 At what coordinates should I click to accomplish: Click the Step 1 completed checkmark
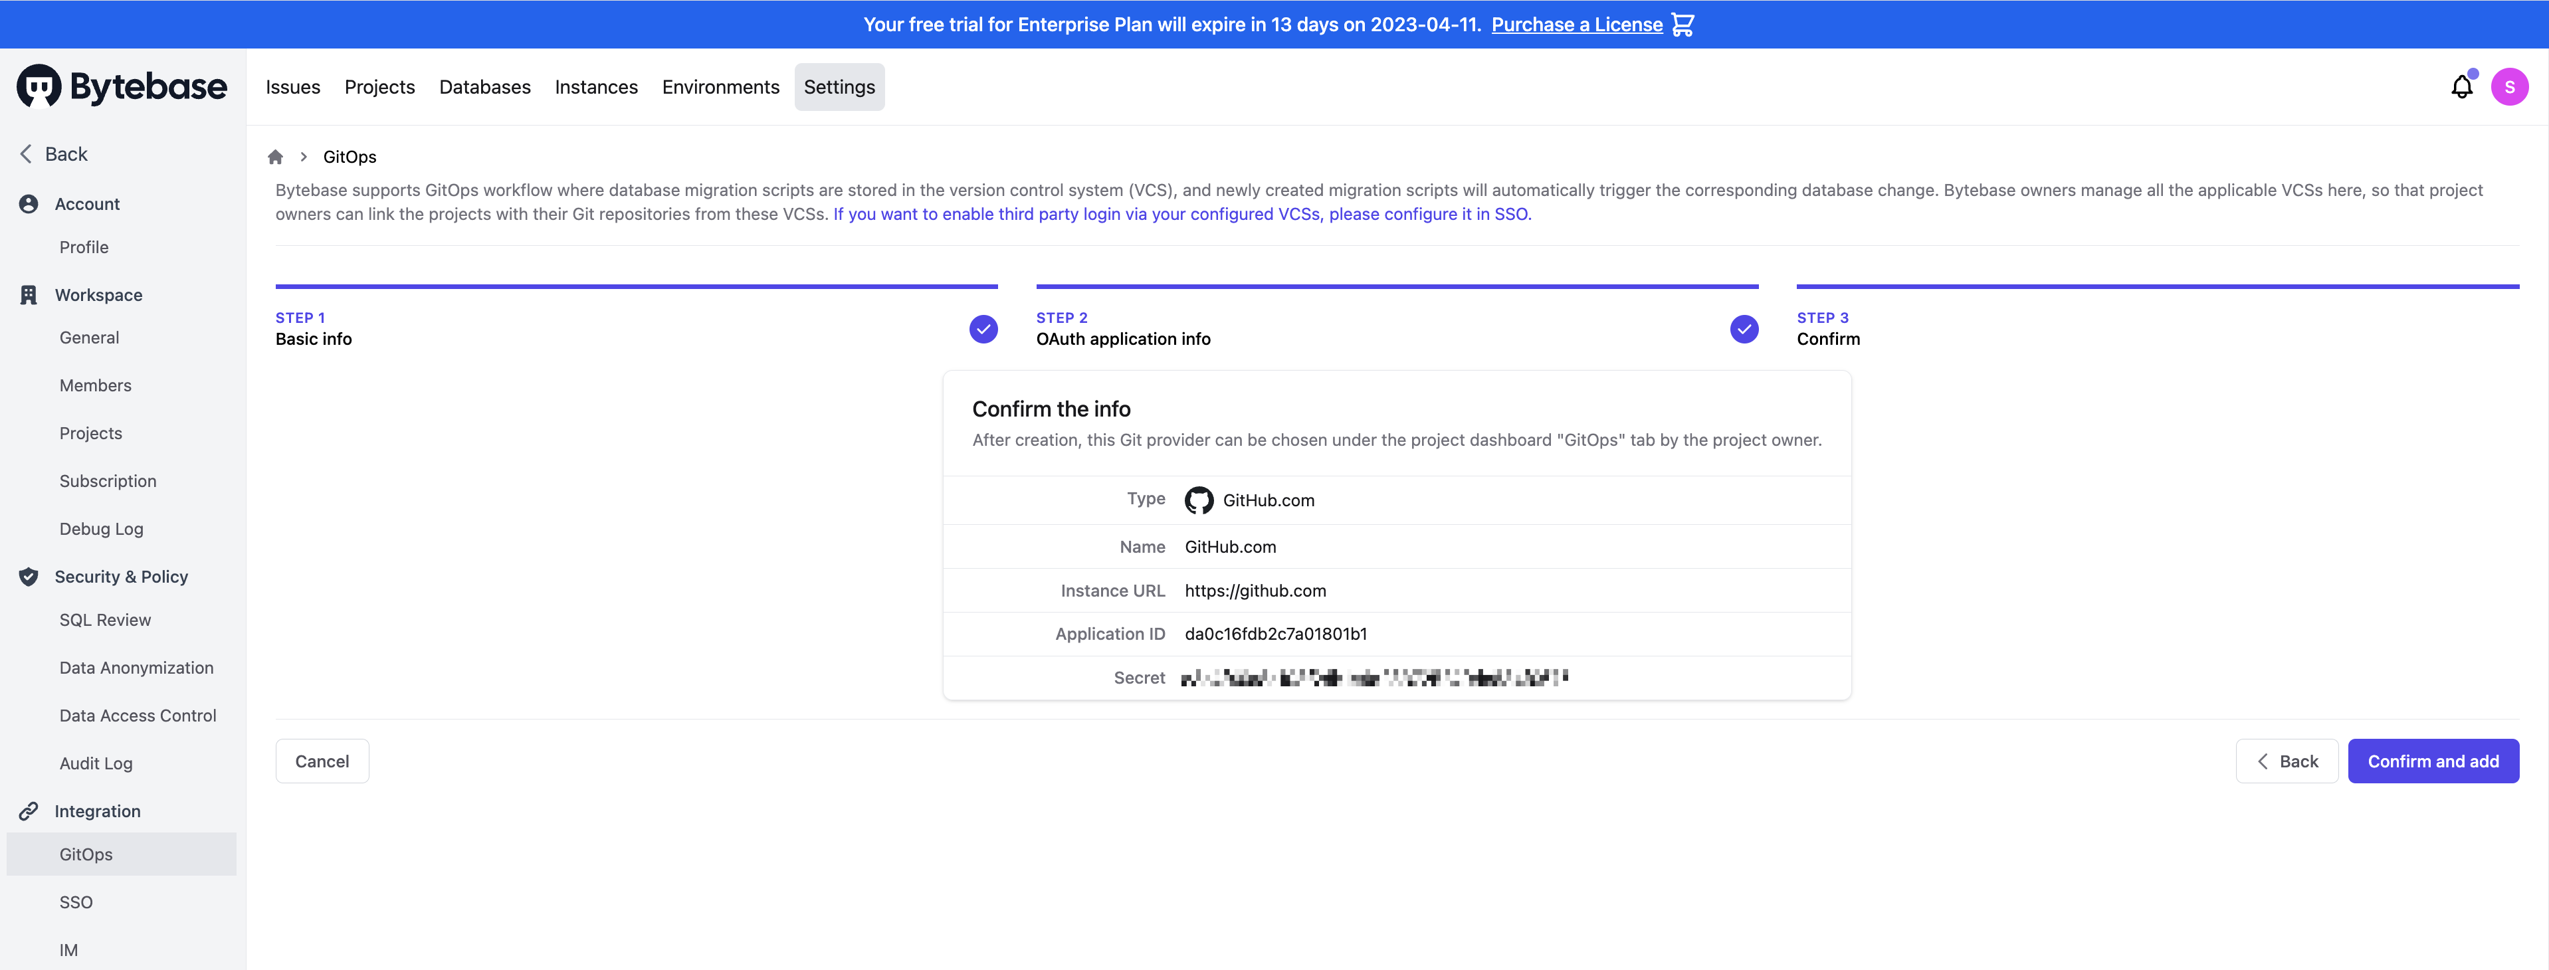coord(983,329)
